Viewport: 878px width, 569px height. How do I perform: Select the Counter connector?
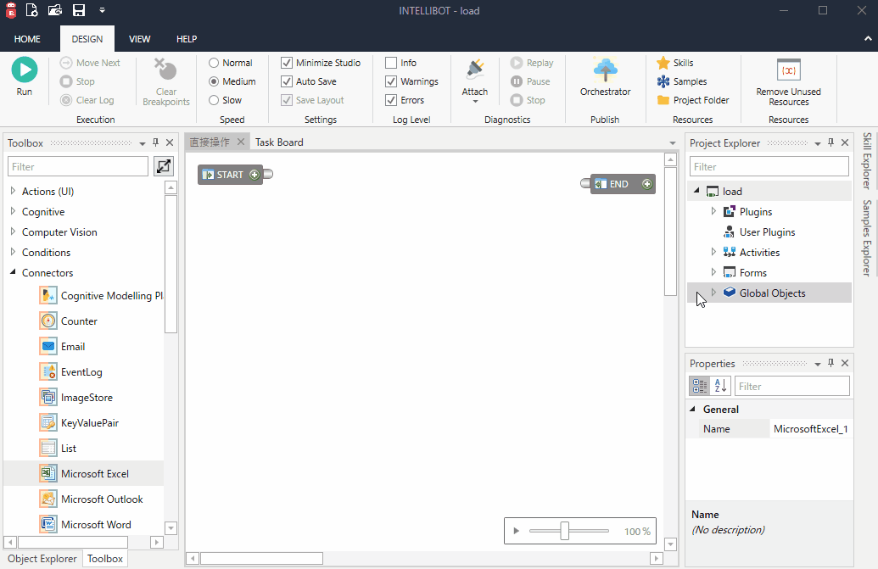(x=80, y=321)
